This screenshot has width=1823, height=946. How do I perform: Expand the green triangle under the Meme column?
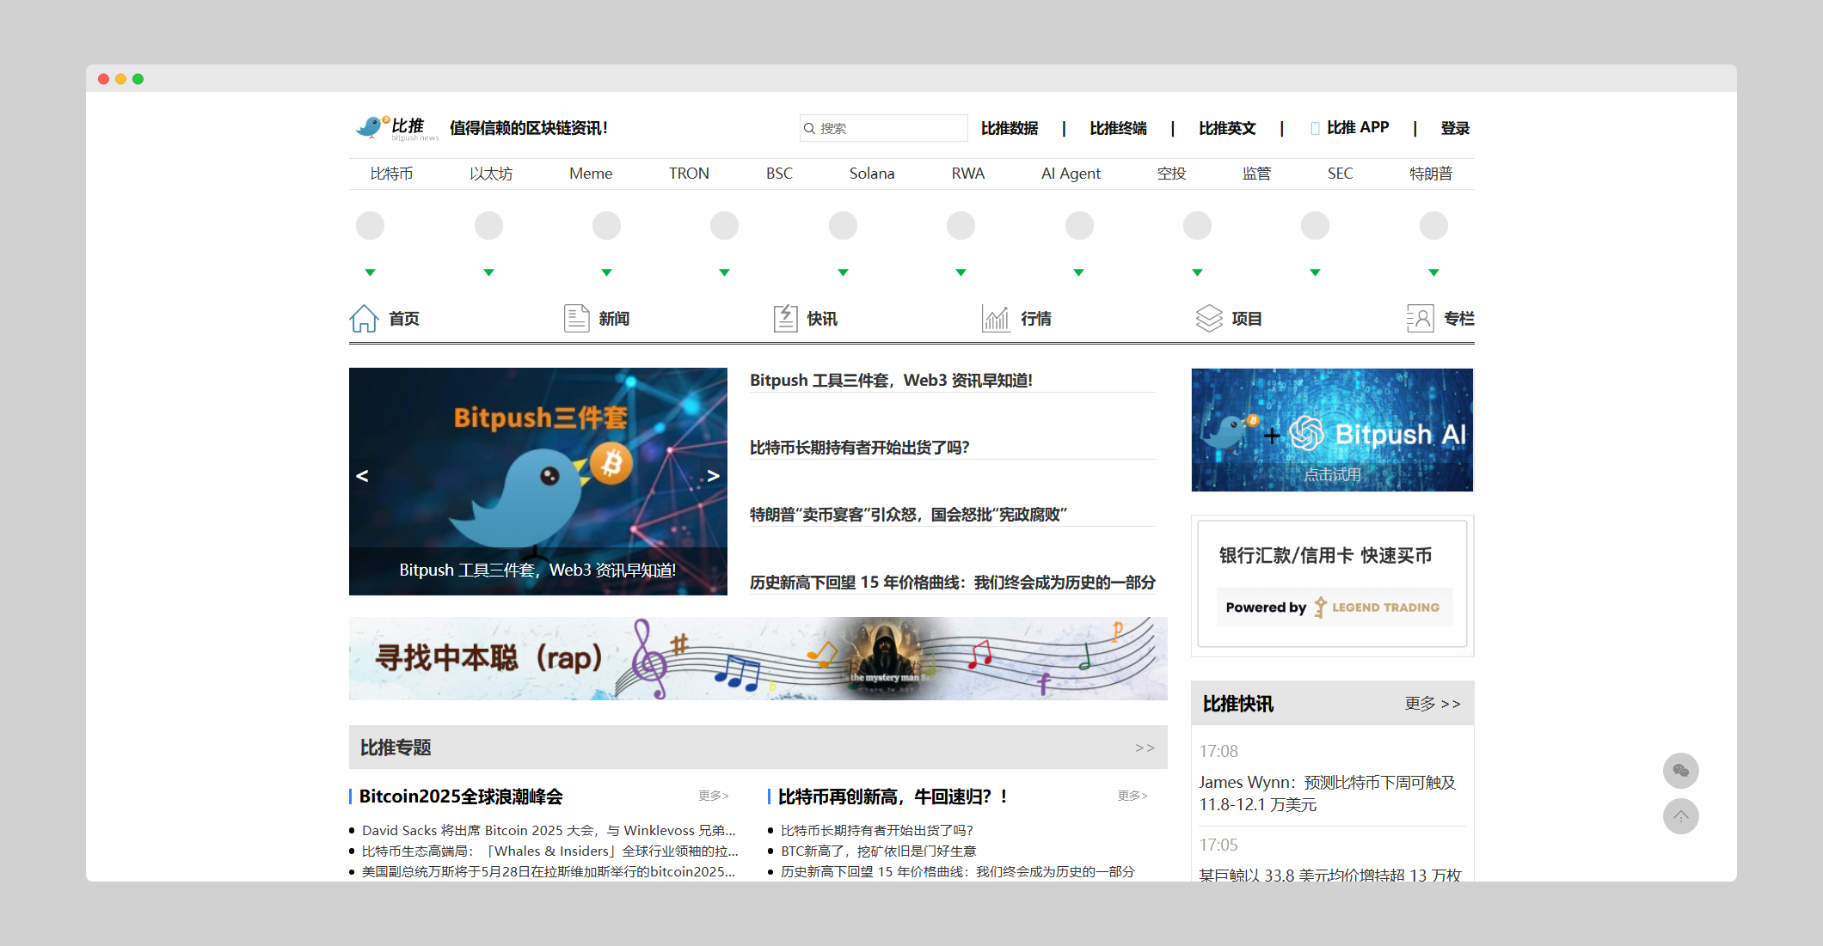click(606, 272)
